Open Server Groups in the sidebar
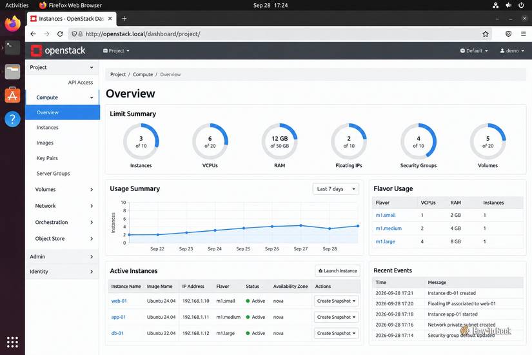 pos(53,173)
